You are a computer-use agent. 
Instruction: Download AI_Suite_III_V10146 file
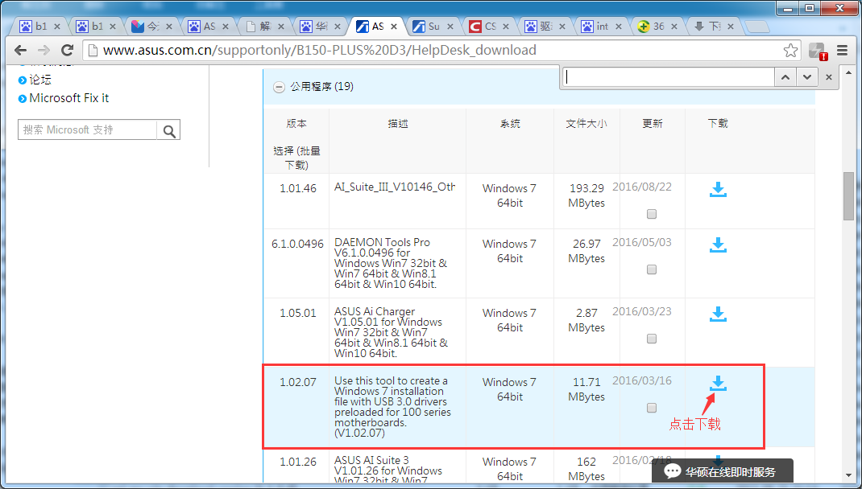718,190
